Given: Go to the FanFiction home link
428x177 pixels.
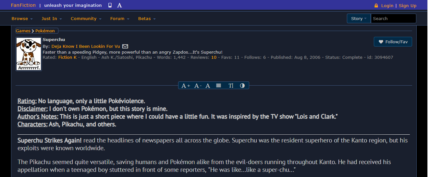Looking at the screenshot, I should [23, 5].
